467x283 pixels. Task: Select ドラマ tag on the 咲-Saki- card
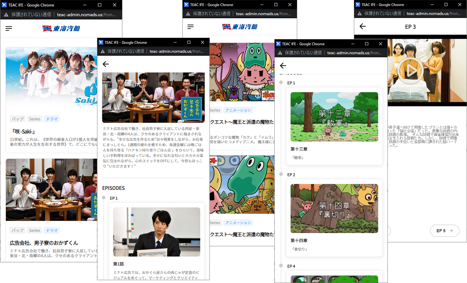click(52, 119)
